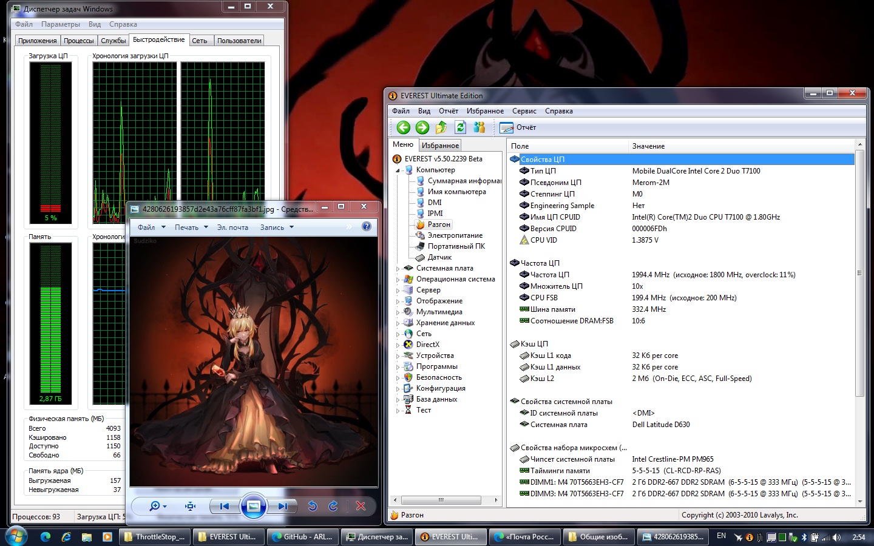
Task: Click the help icon in photo viewer
Action: tap(367, 226)
